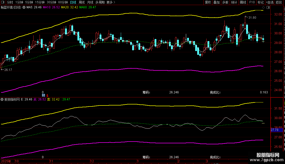285x164 pixels.
Task: Open the main chart indicator dropdown arrow
Action: (x=24, y=8)
